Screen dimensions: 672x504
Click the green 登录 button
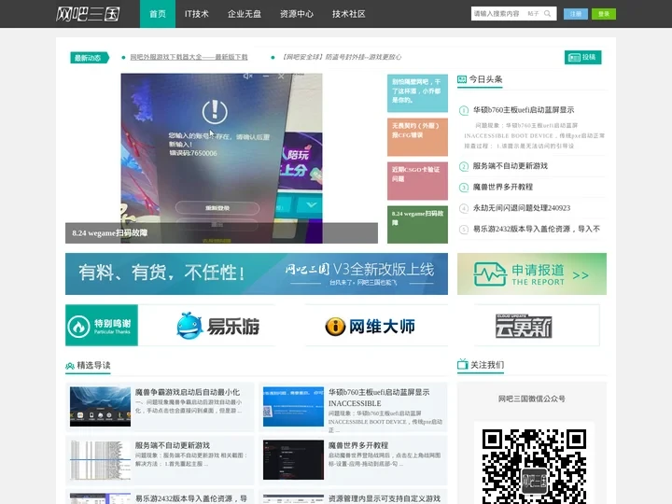coord(604,14)
